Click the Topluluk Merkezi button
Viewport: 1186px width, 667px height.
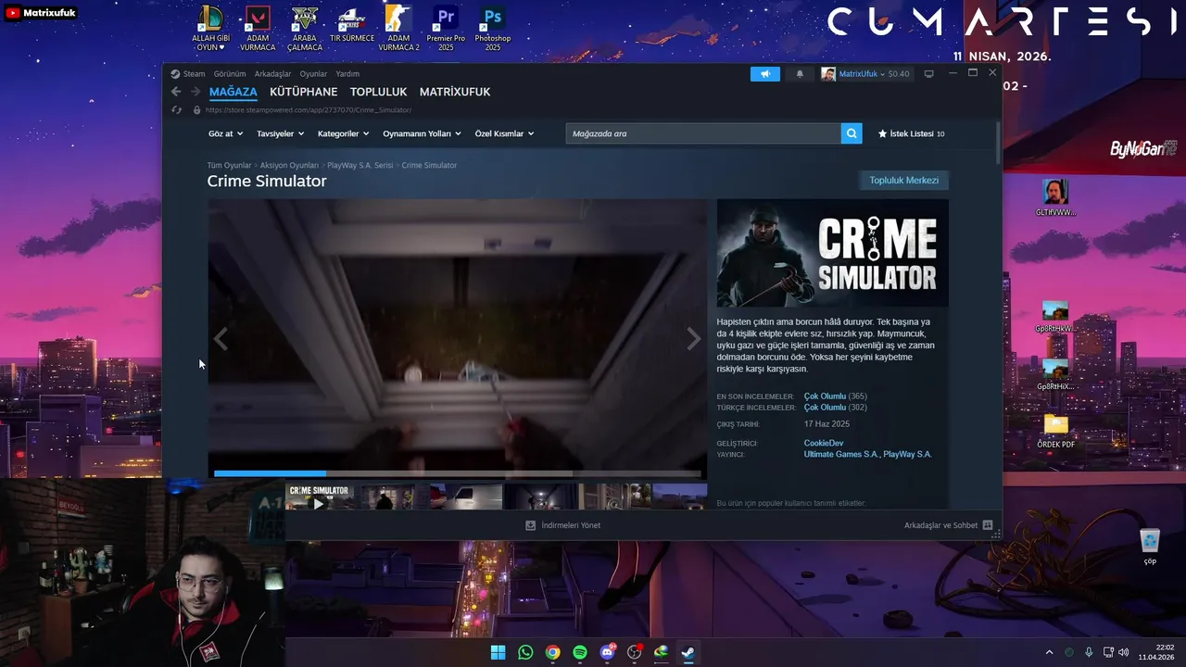tap(904, 181)
